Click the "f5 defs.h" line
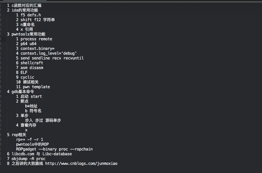The width and height of the screenshot is (262, 173). click(x=31, y=15)
